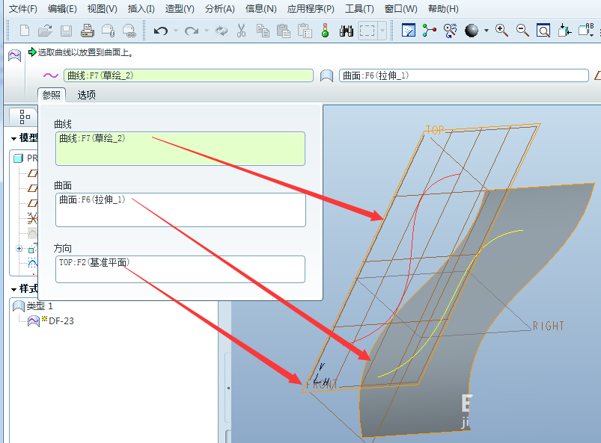Open the 应用程序(P) menu

coord(311,9)
